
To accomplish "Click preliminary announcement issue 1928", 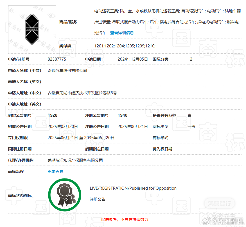I will tap(53, 115).
